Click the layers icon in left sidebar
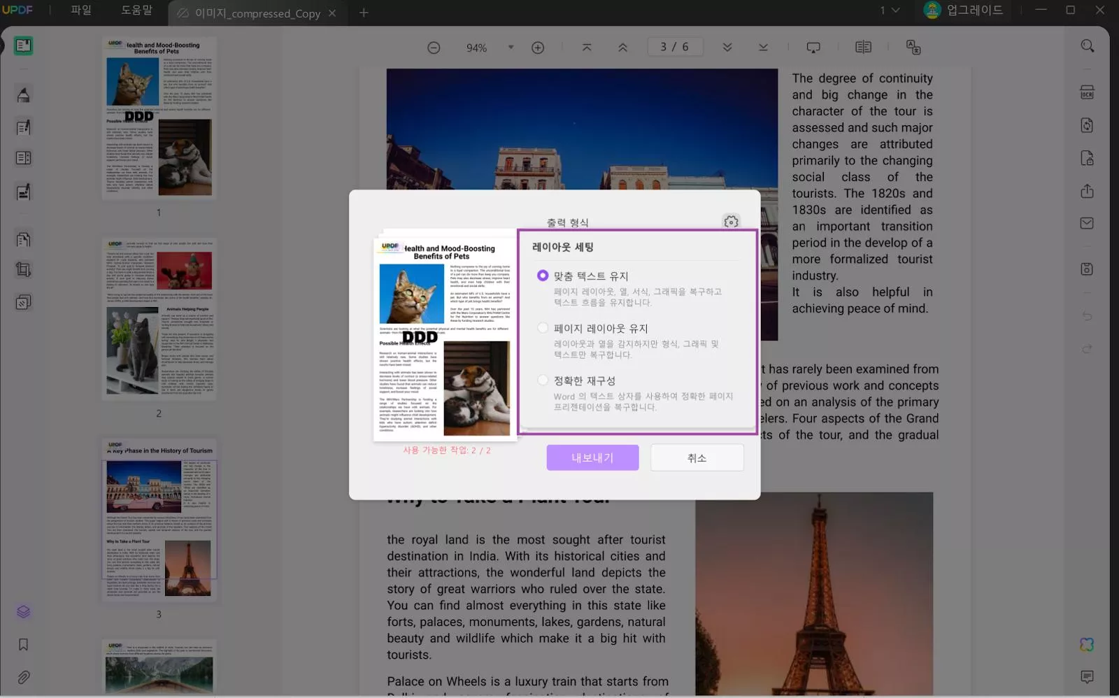This screenshot has height=698, width=1119. (x=23, y=612)
